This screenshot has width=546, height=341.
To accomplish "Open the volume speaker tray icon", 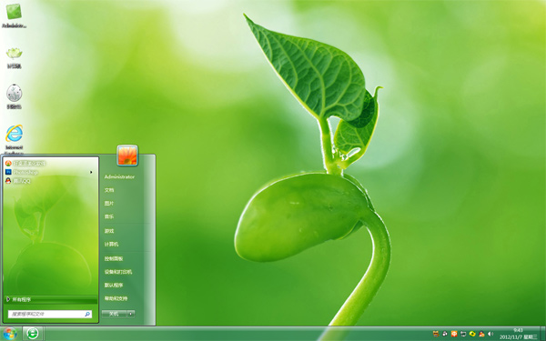I will point(490,334).
